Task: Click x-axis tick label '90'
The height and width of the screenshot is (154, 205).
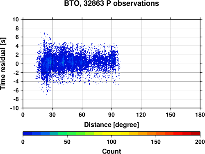Action: click(112, 115)
